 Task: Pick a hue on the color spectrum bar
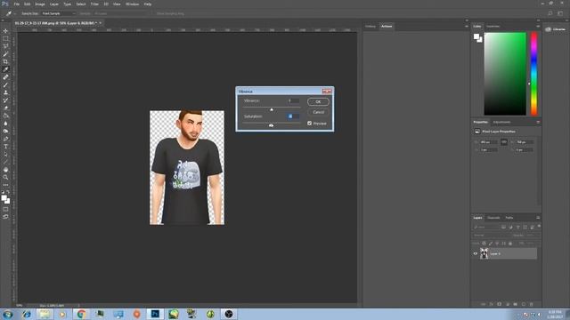[533, 74]
